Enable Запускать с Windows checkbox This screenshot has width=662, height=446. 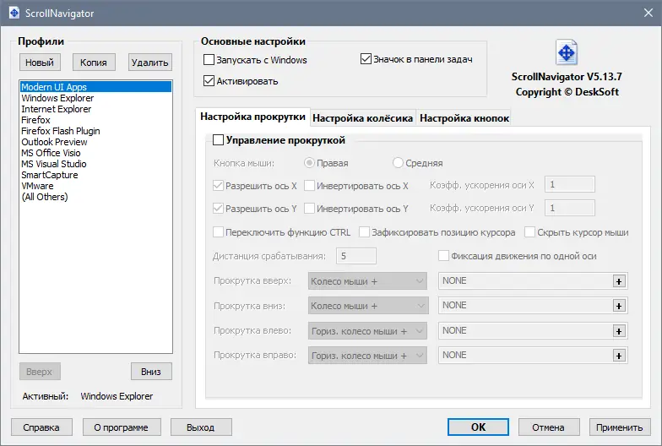tap(209, 59)
